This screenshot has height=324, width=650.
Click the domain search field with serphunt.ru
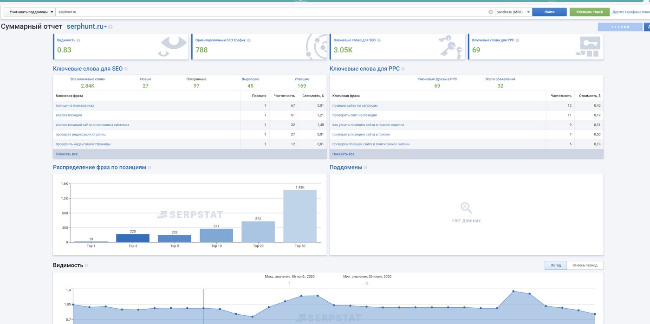coord(272,12)
